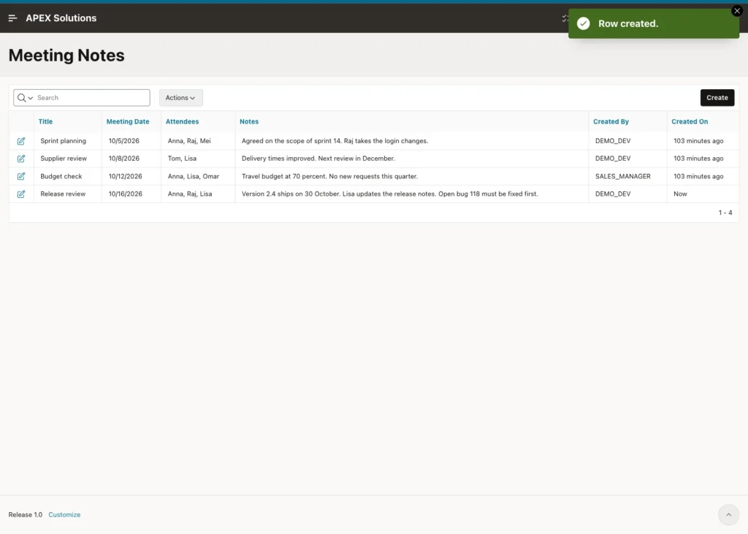Viewport: 748px width, 534px height.
Task: Open the Notes column header
Action: [249, 122]
